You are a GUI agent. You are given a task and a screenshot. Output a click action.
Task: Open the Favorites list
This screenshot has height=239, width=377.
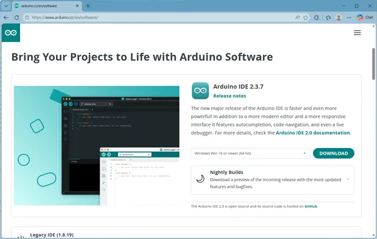point(328,18)
